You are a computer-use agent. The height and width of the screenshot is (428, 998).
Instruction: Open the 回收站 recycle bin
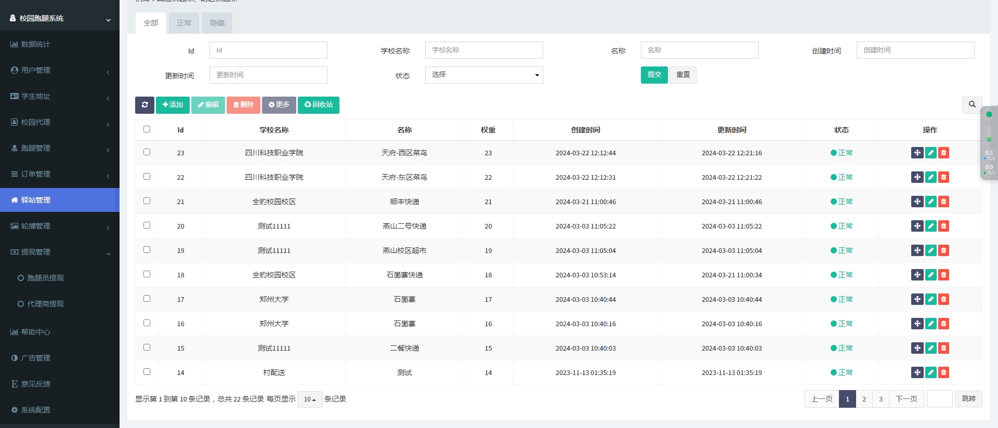pyautogui.click(x=318, y=105)
